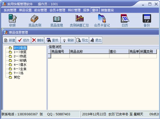Image resolution: width=160 pixels, height=119 pixels.
Task: Maximize the main application window
Action: pyautogui.click(x=150, y=4)
